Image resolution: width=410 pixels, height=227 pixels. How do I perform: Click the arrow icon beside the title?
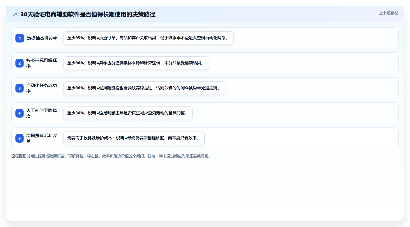point(15,15)
